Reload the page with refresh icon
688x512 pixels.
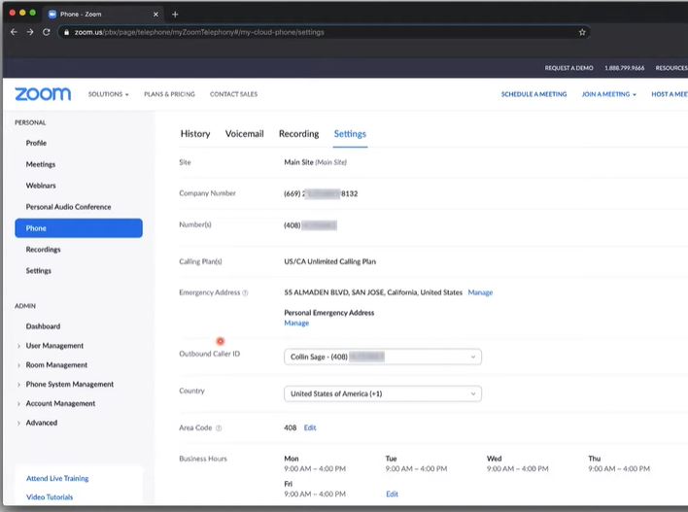point(46,32)
